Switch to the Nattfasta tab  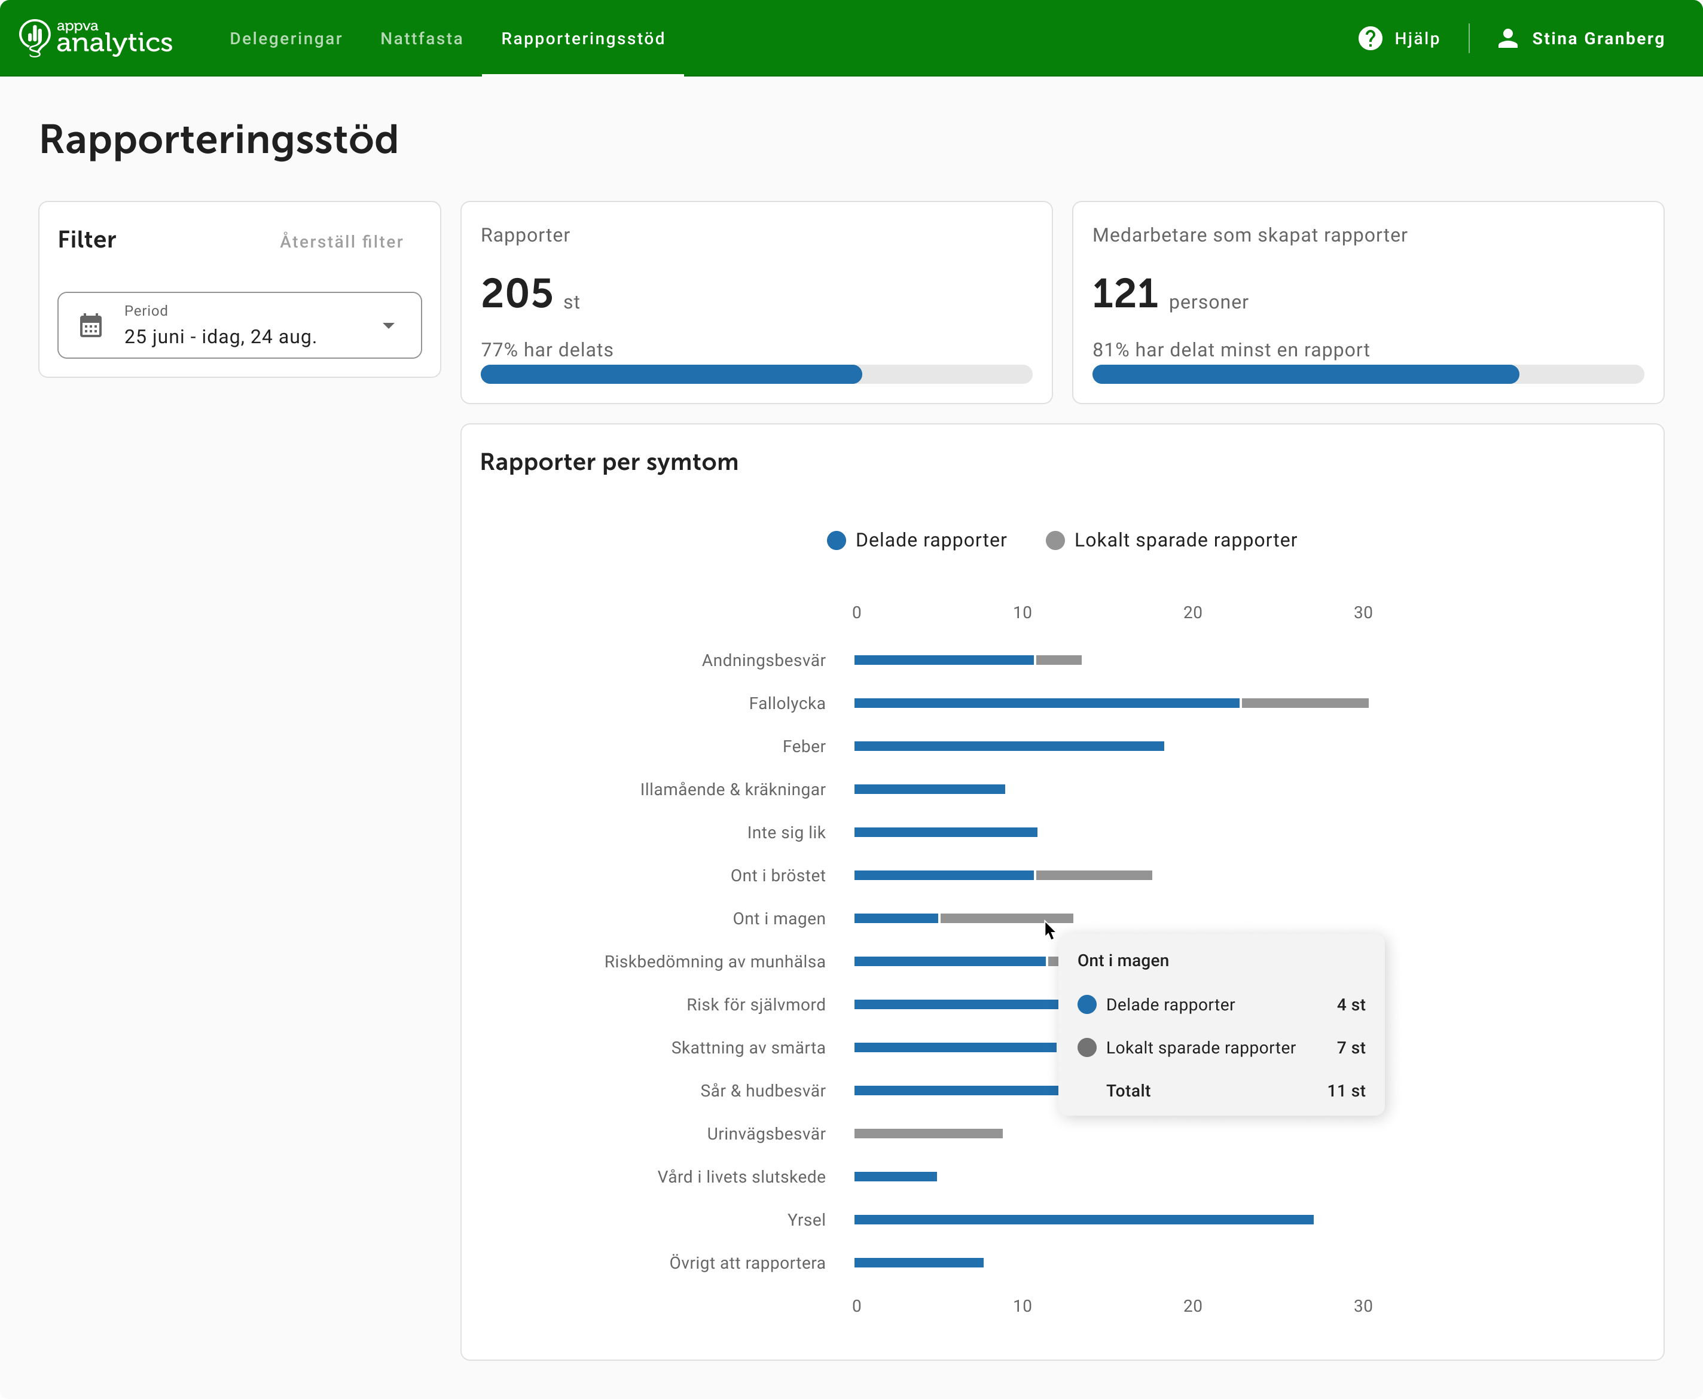click(422, 39)
